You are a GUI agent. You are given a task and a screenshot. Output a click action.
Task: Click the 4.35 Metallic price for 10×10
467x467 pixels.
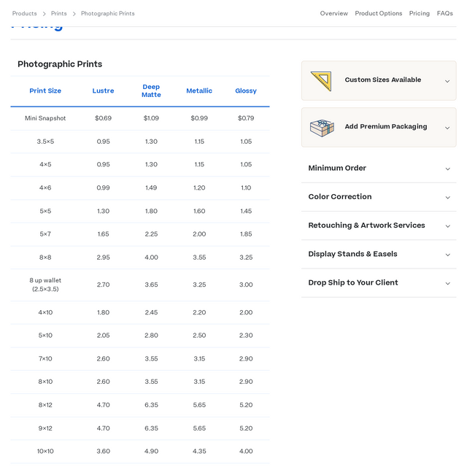pos(199,451)
